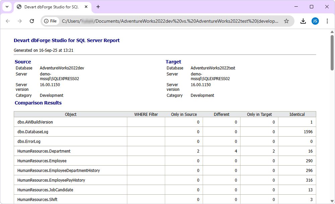Click the favicon on the report tab
This screenshot has height=204, width=335.
coord(19,7)
